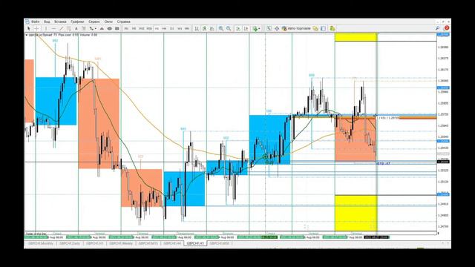This screenshot has height=267, width=475.
Task: Switch to the GBPCHF,M15 chart tab
Action: [148, 243]
